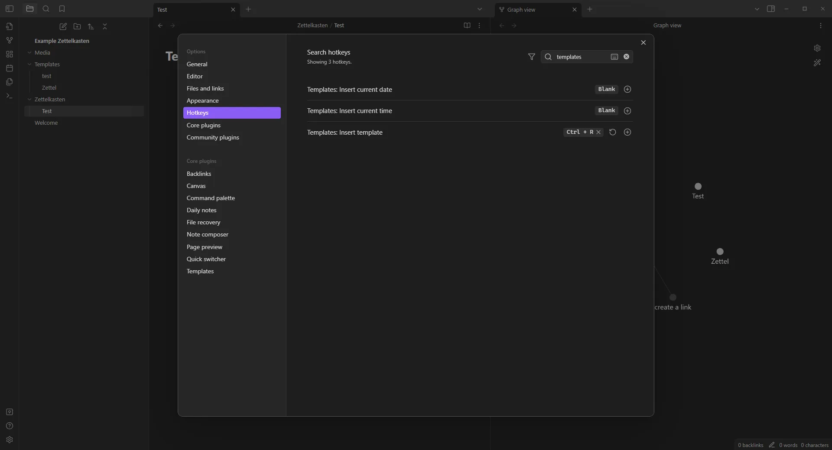Open more options in Graph view pane
Image resolution: width=832 pixels, height=450 pixels.
821,26
